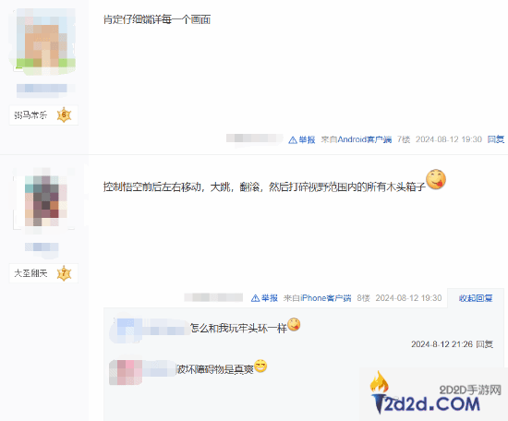Click the smiling emoji after 破坏障碍物是真爽
The height and width of the screenshot is (421, 508).
(x=260, y=366)
